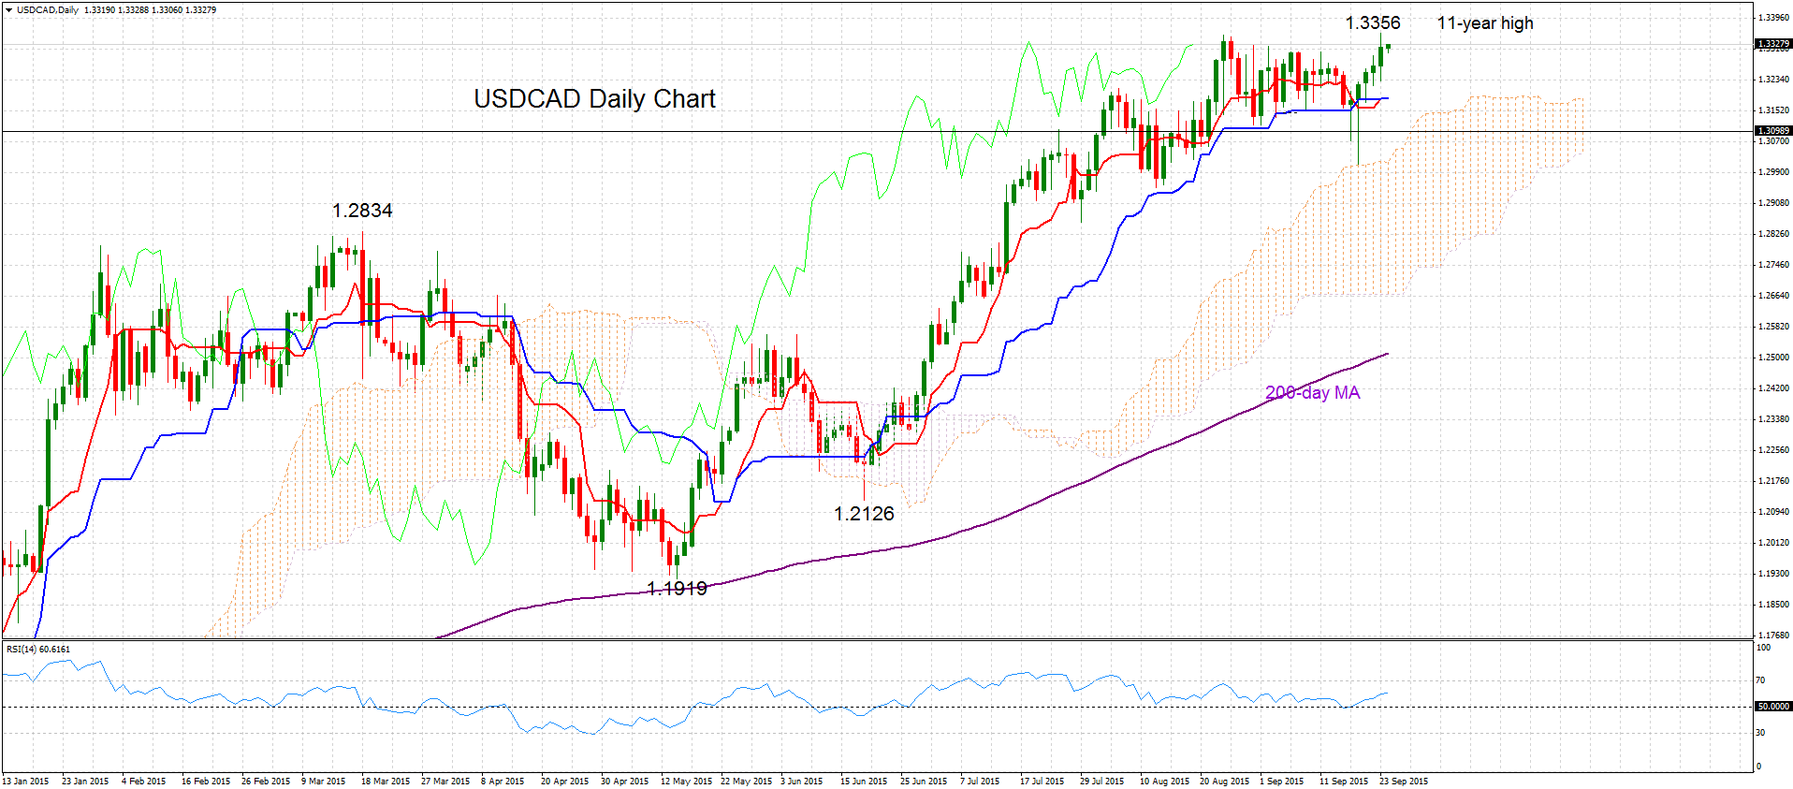Select the '13 Jan 2015' date label
1793x789 pixels.
pyautogui.click(x=26, y=782)
